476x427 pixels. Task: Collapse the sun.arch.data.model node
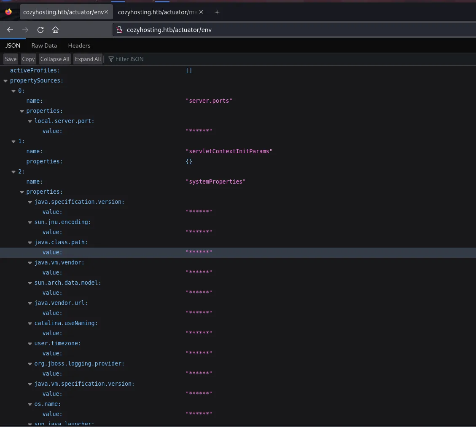(30, 283)
